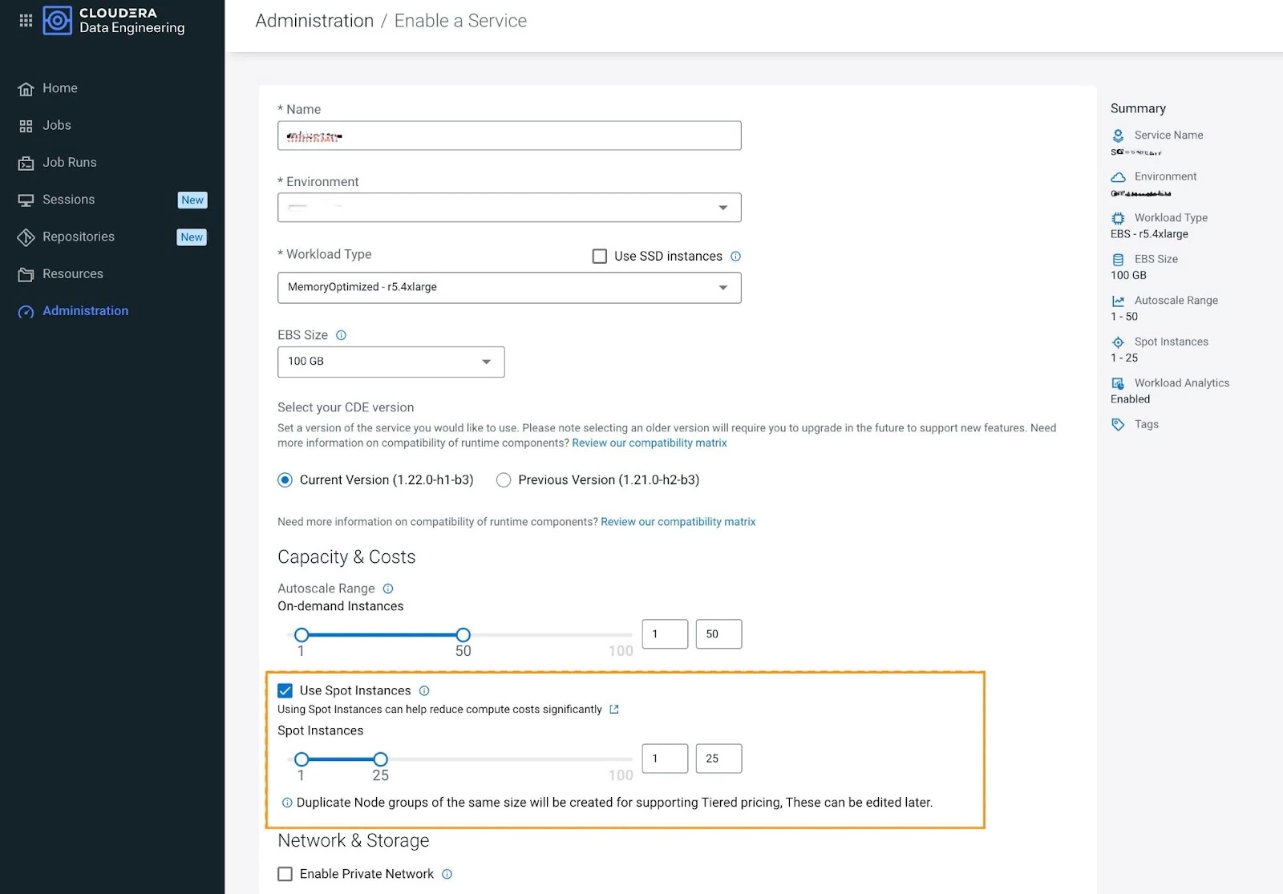
Task: Enable the Use SSD instances checkbox
Action: 599,257
